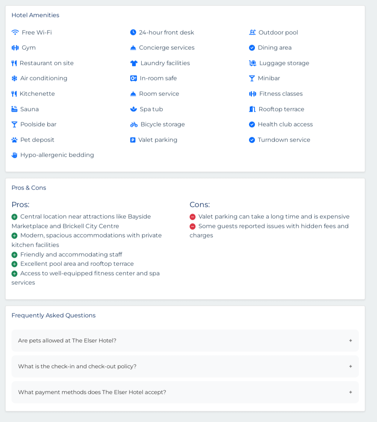Screen dimensions: 377x422
Task: Click the Outdoor pool swimmer icon
Action: 252,32
